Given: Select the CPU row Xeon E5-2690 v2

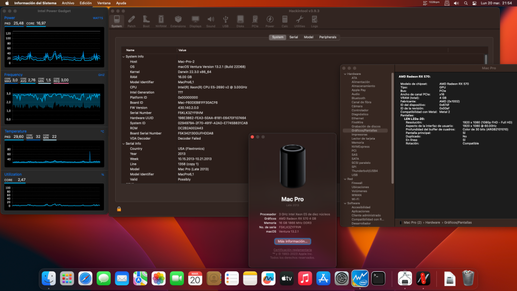Looking at the screenshot, I should point(303,87).
